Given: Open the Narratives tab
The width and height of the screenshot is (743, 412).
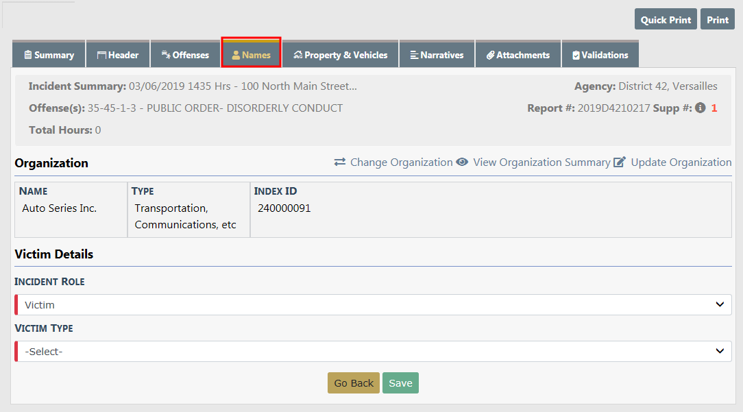Looking at the screenshot, I should coord(437,55).
